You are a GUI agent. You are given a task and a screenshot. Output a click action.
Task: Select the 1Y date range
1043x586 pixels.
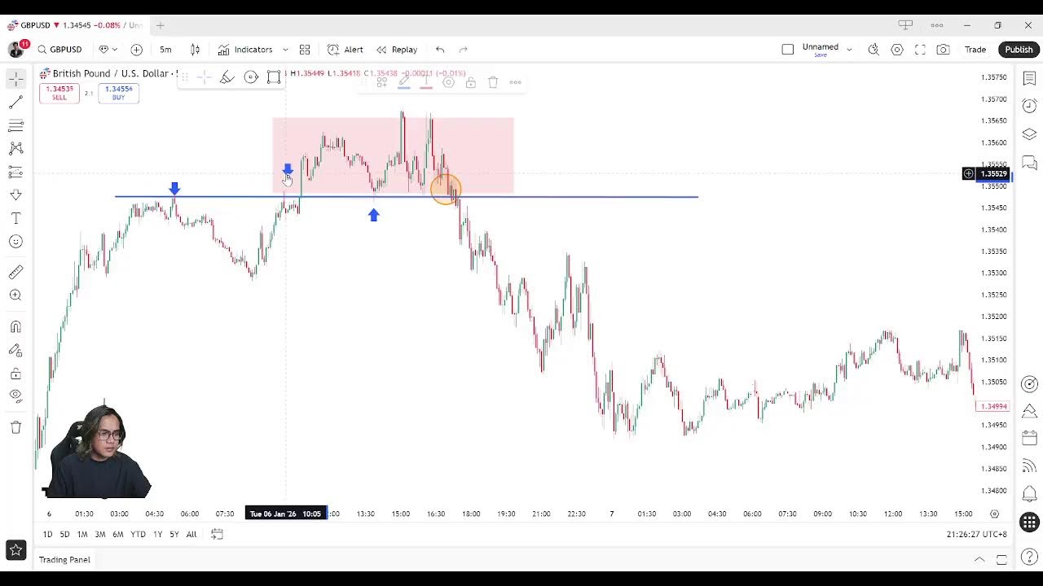pyautogui.click(x=157, y=534)
